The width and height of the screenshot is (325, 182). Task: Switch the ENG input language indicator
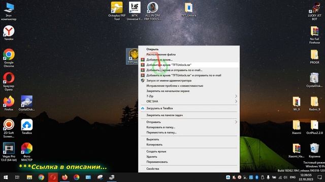(292, 177)
